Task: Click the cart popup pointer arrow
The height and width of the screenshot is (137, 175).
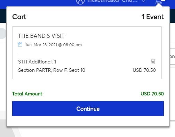Action: click(x=159, y=5)
